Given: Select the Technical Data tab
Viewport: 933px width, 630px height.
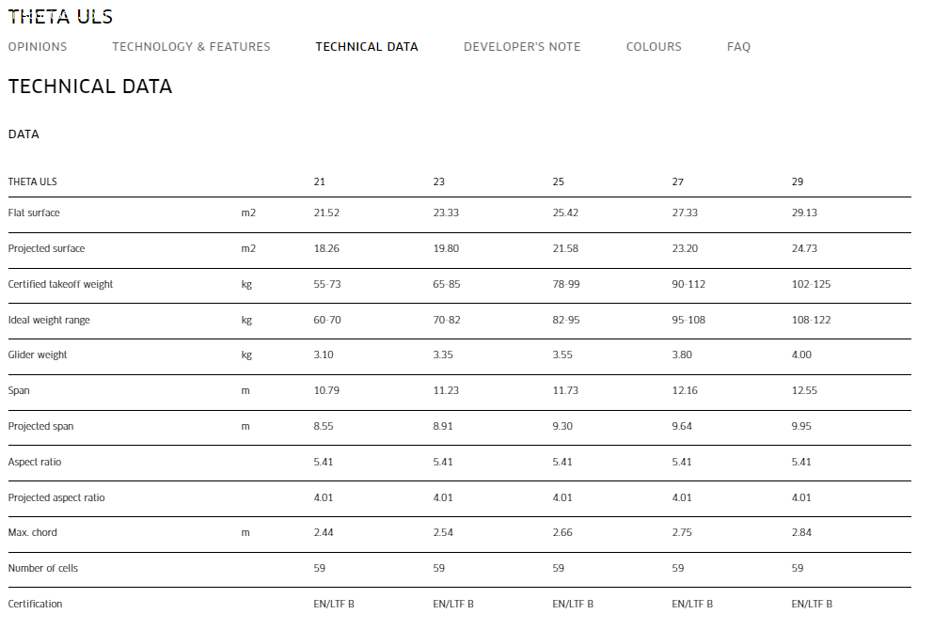Looking at the screenshot, I should (367, 47).
